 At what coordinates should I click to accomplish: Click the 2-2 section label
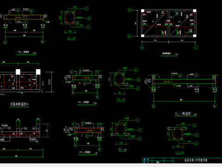tap(118, 99)
